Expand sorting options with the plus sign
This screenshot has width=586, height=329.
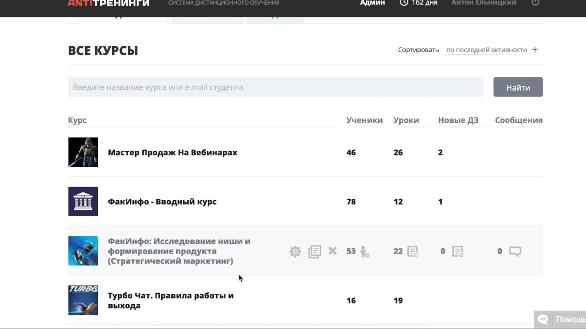coord(535,50)
